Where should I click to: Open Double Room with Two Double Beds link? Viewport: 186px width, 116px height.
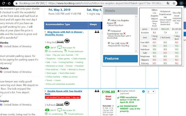64,93
